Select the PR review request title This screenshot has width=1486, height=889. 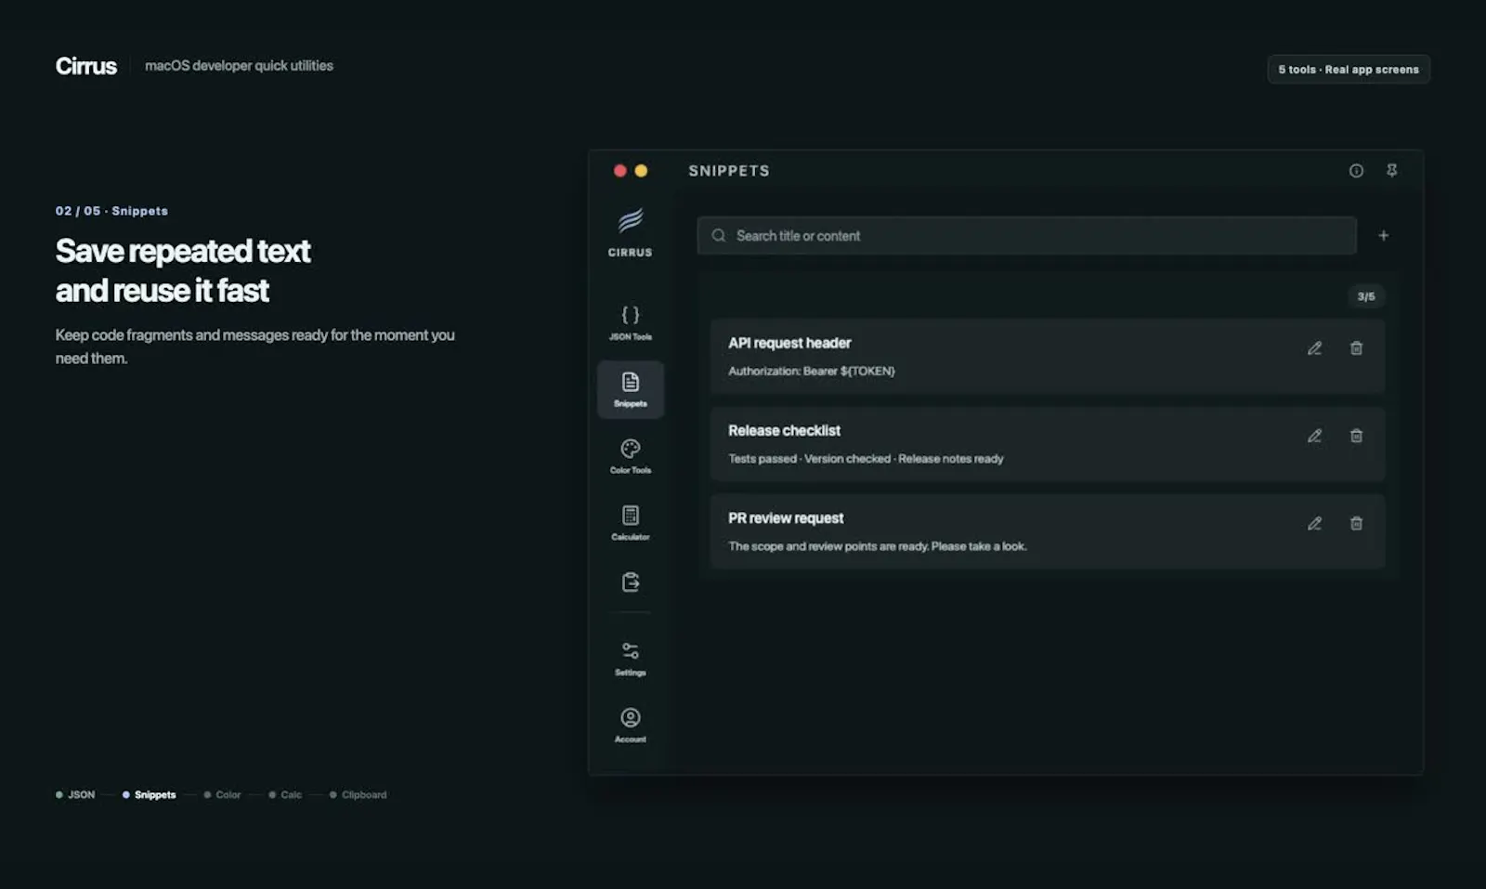click(786, 518)
